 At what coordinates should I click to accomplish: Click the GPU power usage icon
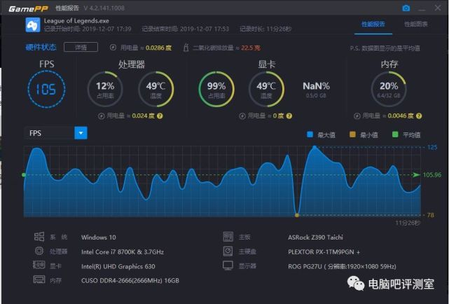pyautogui.click(x=242, y=116)
